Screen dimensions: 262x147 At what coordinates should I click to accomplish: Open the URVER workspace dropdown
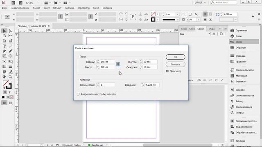tap(200, 3)
